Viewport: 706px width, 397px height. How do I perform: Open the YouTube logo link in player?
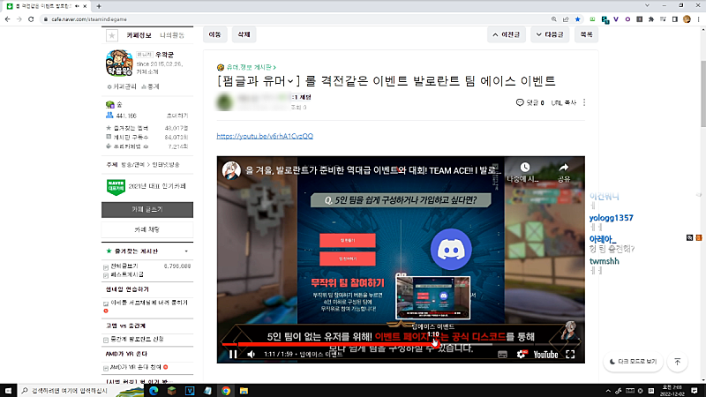[x=545, y=355]
